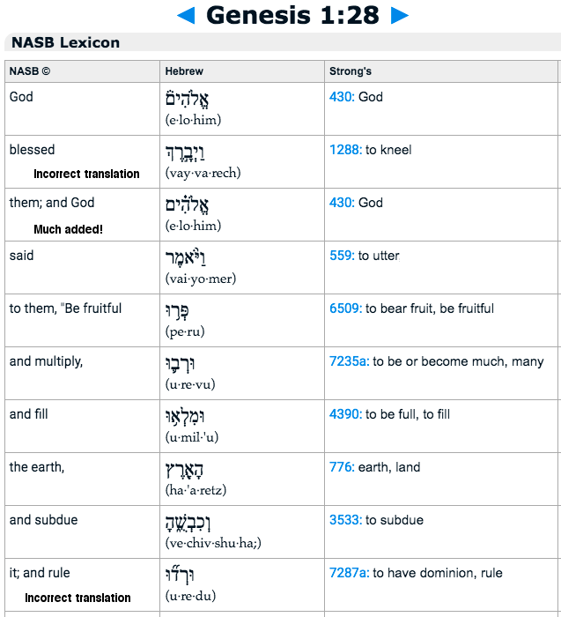Click 'Incorrect translation' note under blessed
This screenshot has width=561, height=617.
coord(86,174)
